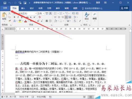Switch to the 设计 Design tab
132x99 pixels.
pos(32,8)
